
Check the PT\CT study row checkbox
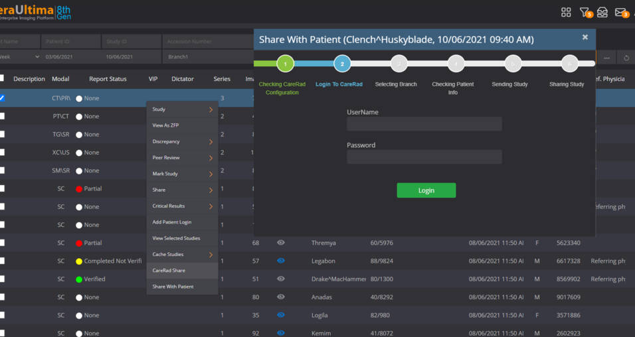pos(2,116)
